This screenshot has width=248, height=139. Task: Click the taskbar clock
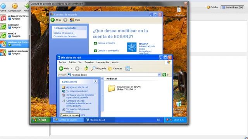click(179, 120)
